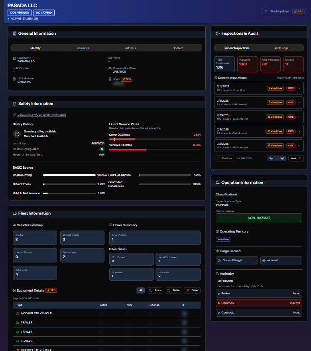Screen dimensions: 311x351
Task: Click the Common: Inactive authority row
Action: click(259, 303)
